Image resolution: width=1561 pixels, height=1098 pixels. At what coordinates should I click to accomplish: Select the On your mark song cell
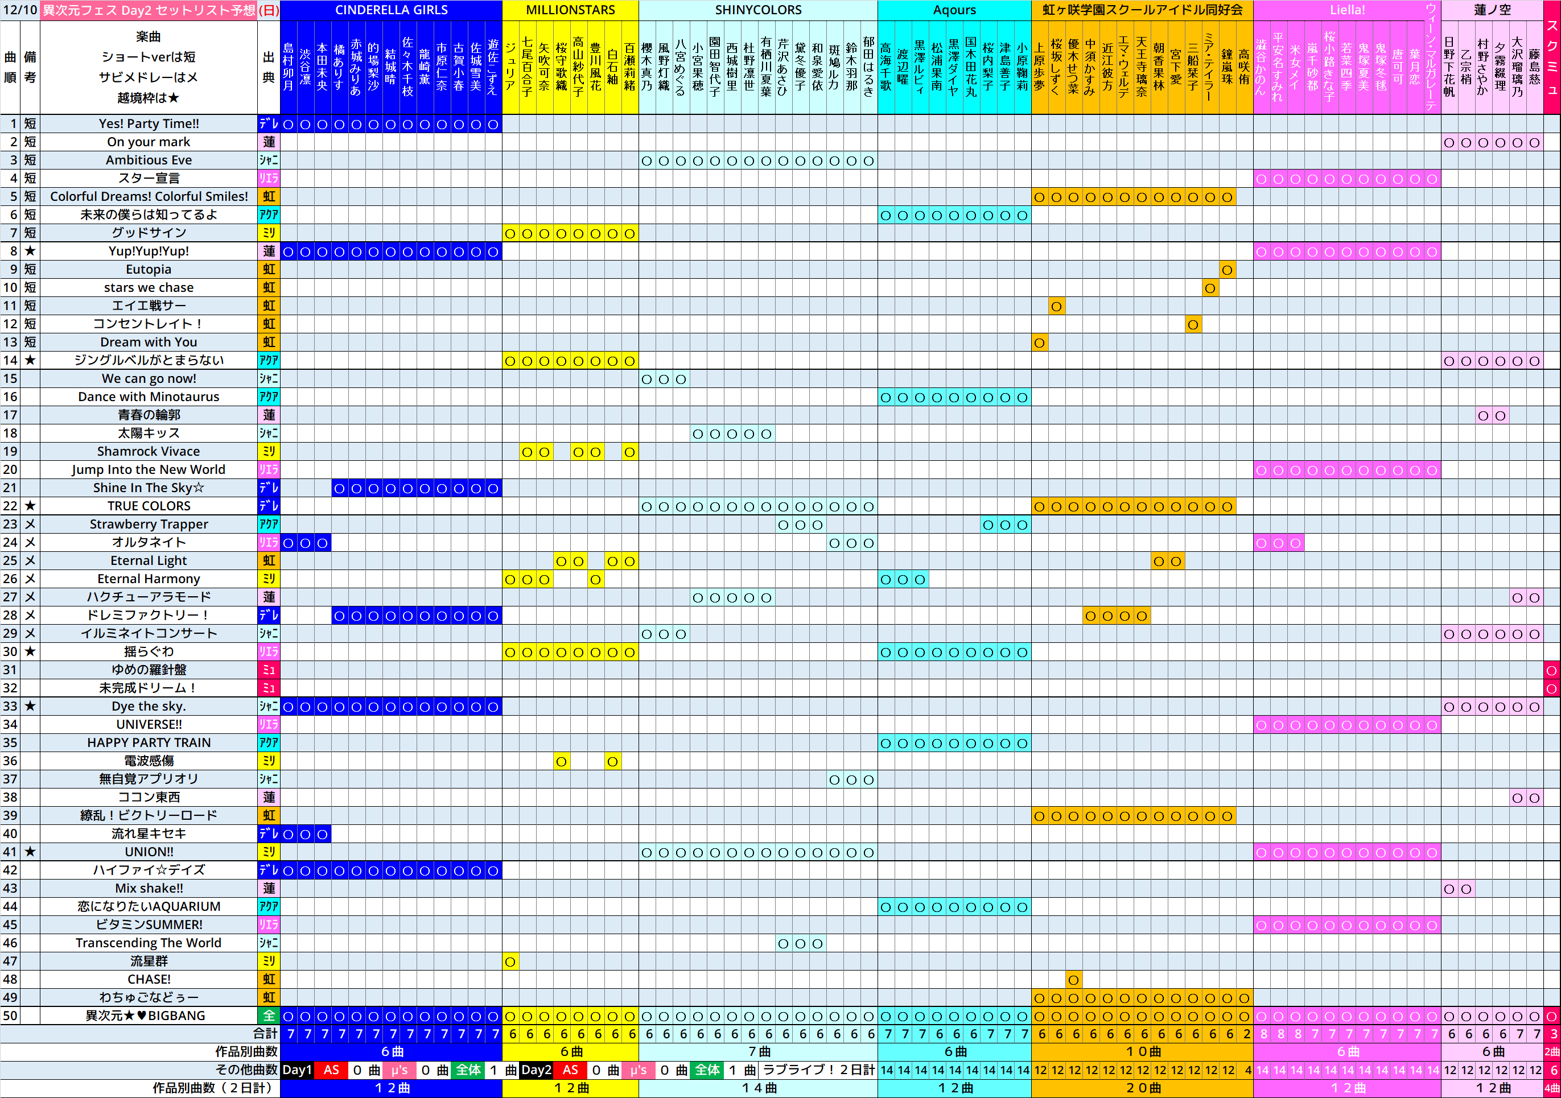click(149, 142)
